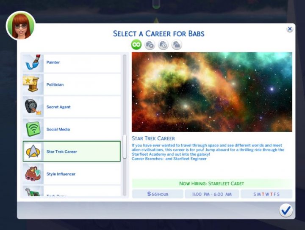Click Babs' portrait avatar
305x230 pixels.
click(x=21, y=26)
